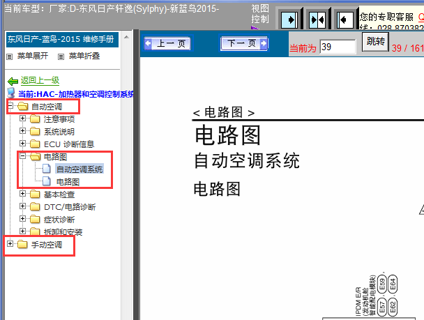Viewport: 424px width, 320px height.
Task: Open the 电路图 document tree item
Action: pos(68,182)
